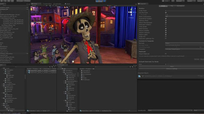Image resolution: width=204 pixels, height=114 pixels.
Task: Click the imported object model icon
Action: click(139, 76)
